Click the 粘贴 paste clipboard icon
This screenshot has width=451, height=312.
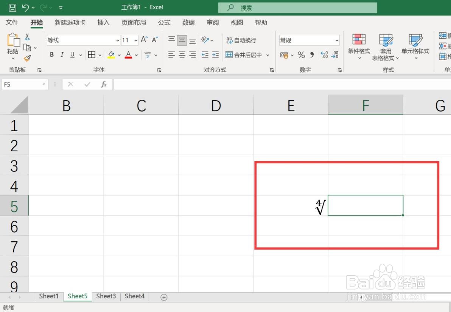(13, 40)
